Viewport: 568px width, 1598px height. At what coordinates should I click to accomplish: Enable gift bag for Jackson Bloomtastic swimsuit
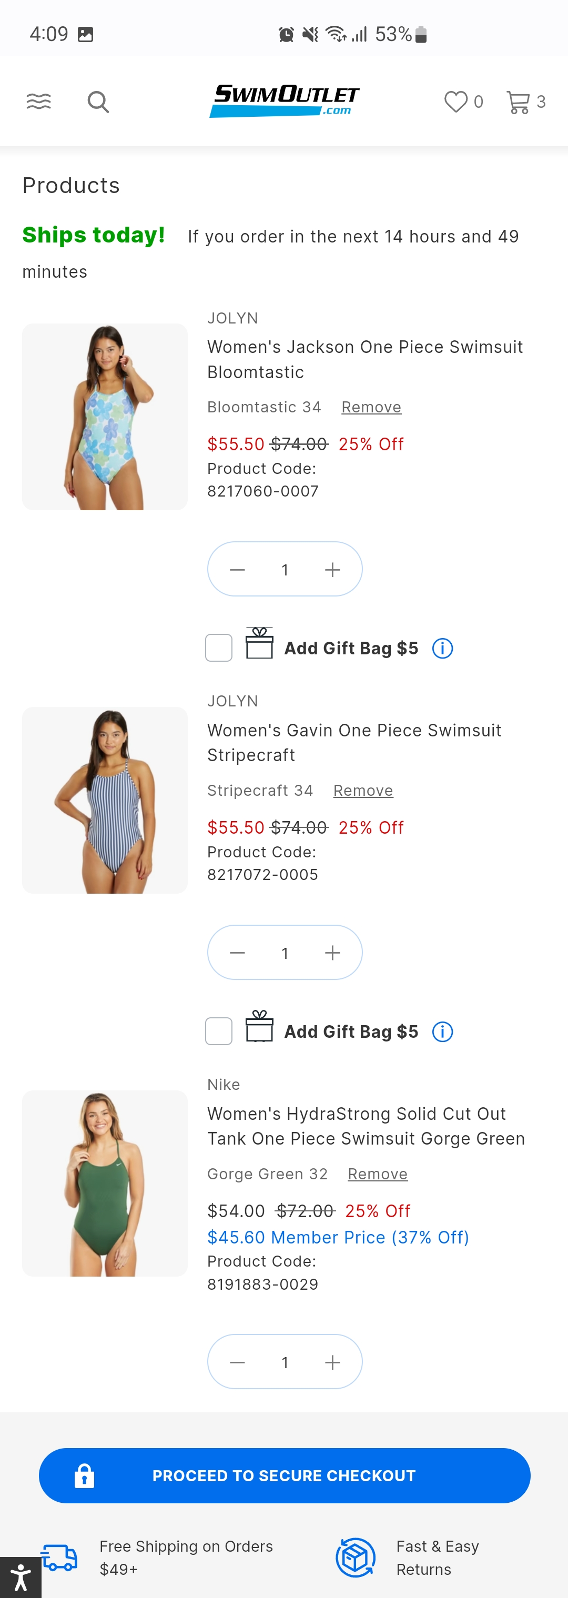point(219,648)
